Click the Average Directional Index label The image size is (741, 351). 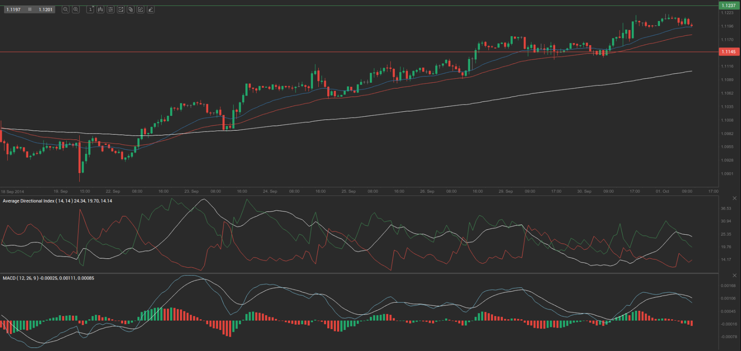(x=57, y=201)
